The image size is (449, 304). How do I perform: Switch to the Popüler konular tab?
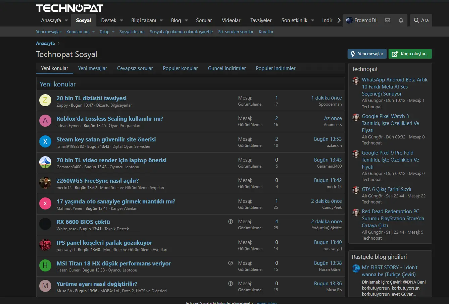point(181,68)
